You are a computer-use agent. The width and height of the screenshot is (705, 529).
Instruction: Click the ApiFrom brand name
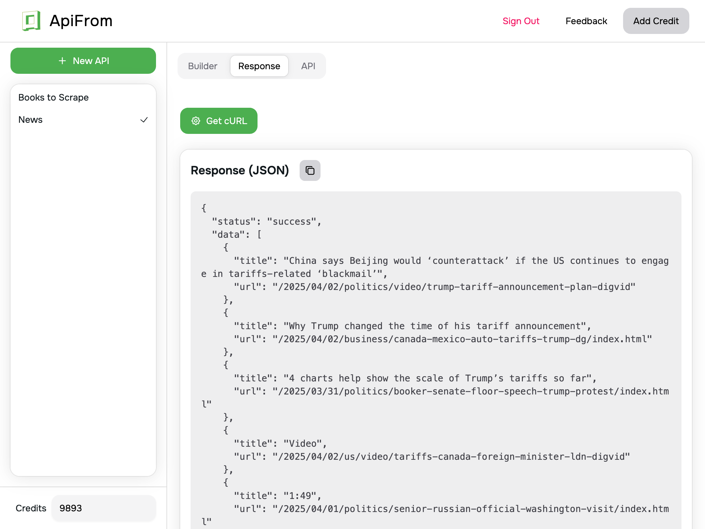click(81, 21)
